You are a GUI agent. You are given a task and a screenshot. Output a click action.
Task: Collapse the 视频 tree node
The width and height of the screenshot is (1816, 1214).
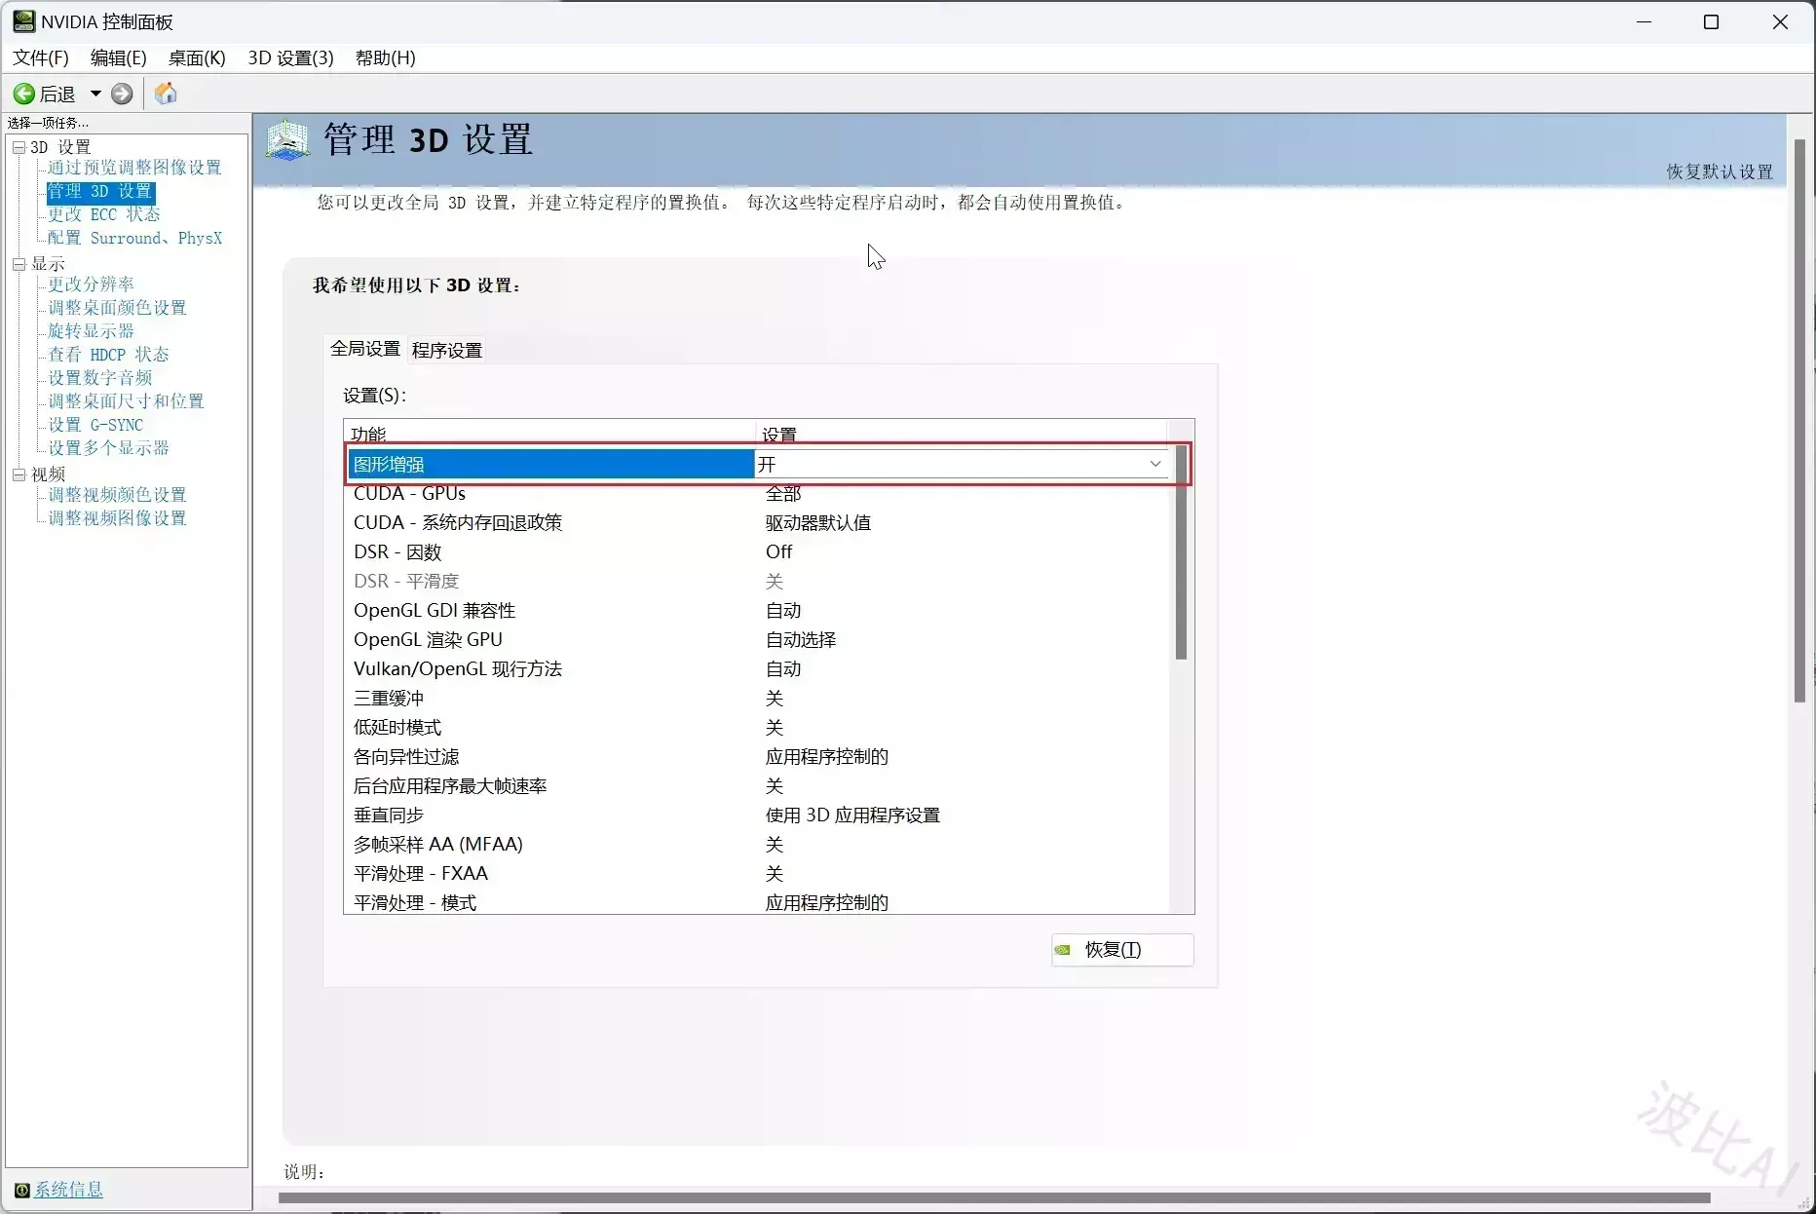pyautogui.click(x=19, y=474)
